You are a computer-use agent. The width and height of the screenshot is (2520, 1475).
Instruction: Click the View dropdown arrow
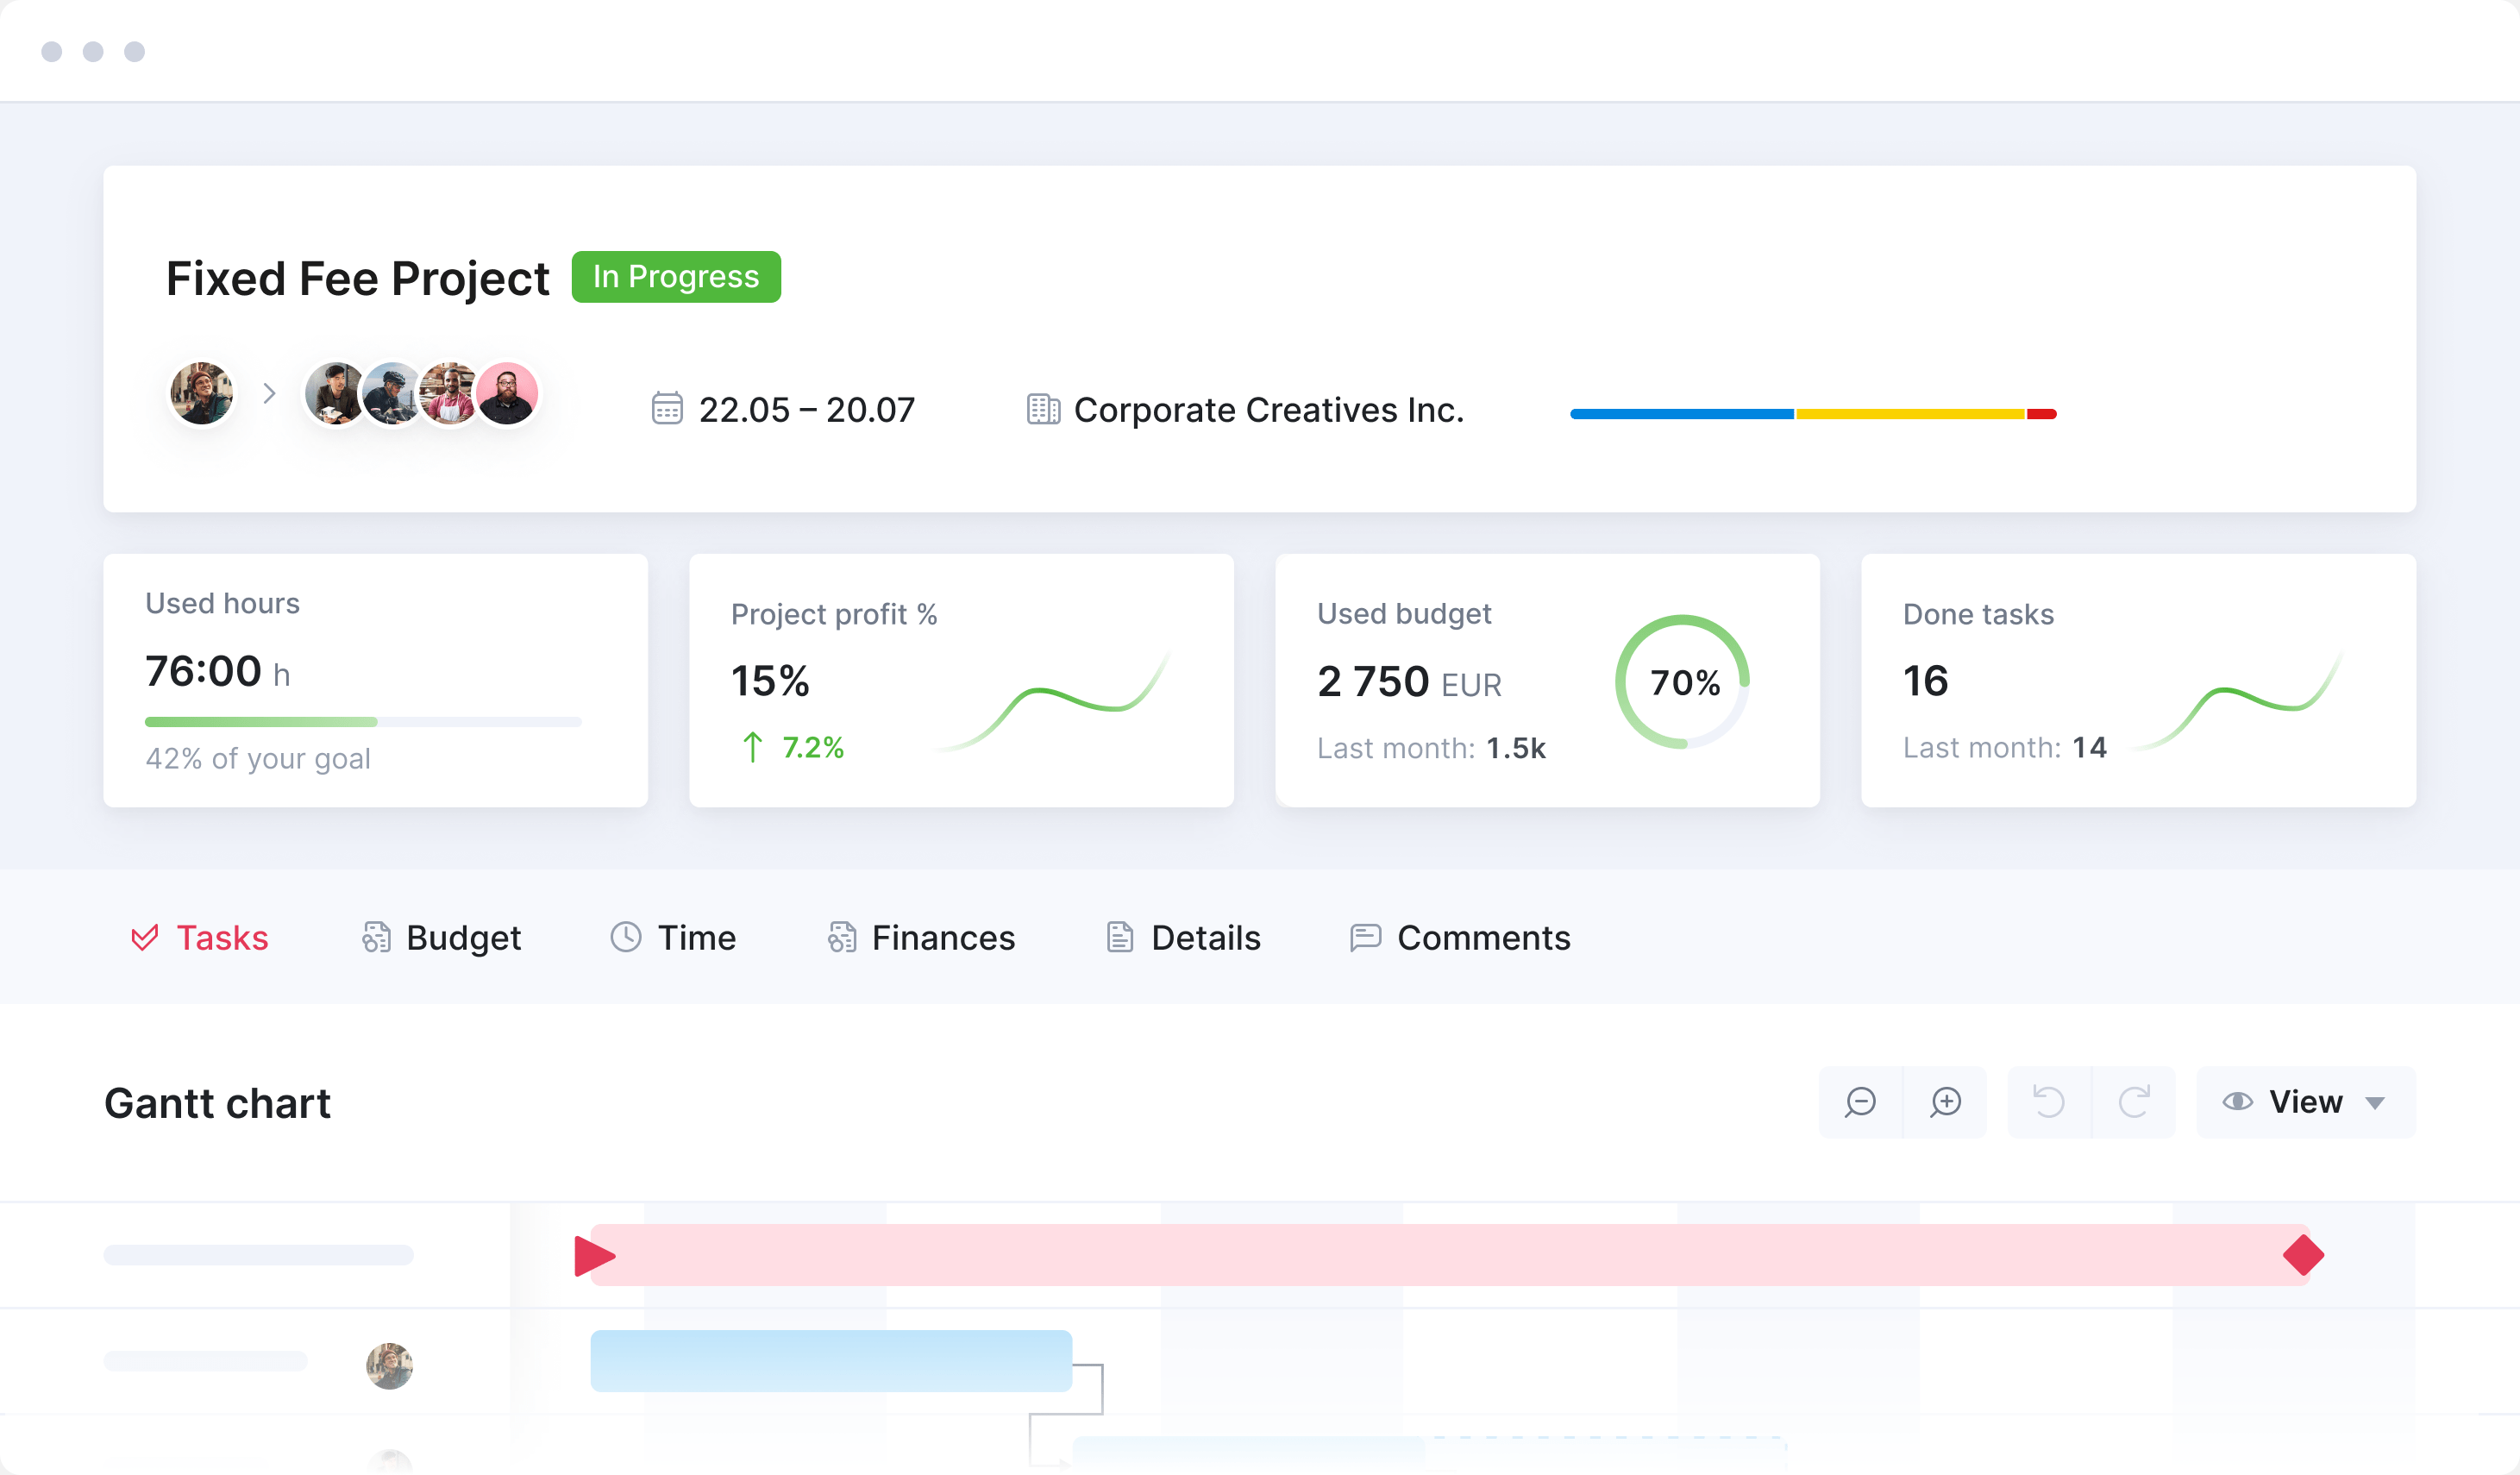point(2375,1103)
